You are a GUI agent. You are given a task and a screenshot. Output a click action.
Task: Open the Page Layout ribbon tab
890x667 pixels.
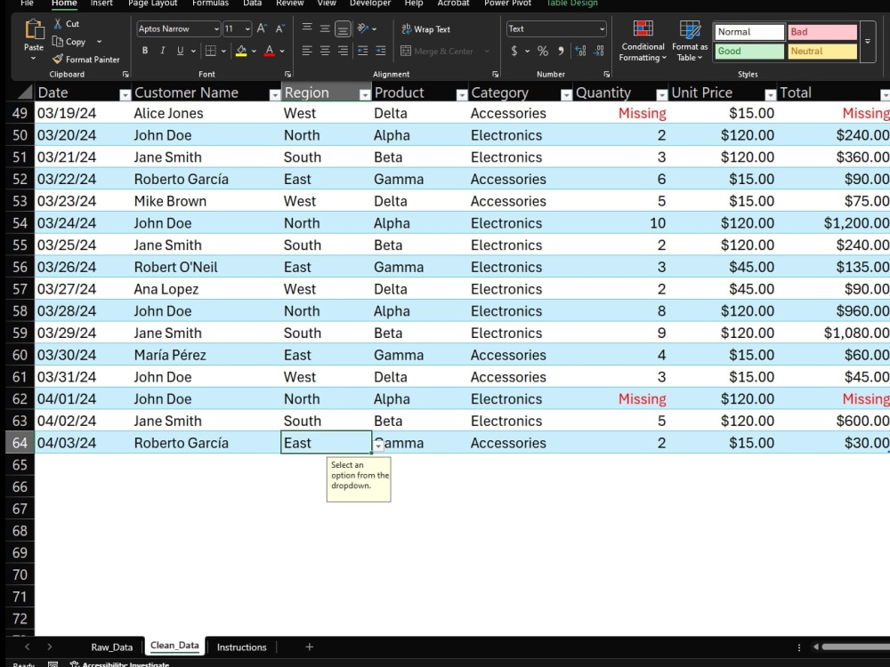(153, 4)
